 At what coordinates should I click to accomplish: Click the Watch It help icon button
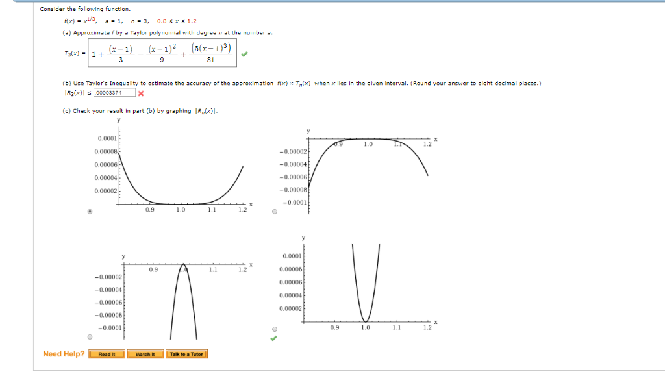click(x=144, y=355)
